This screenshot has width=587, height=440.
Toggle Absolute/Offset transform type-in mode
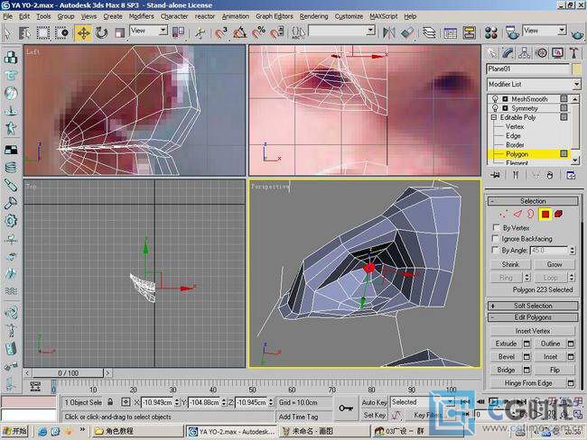point(126,402)
